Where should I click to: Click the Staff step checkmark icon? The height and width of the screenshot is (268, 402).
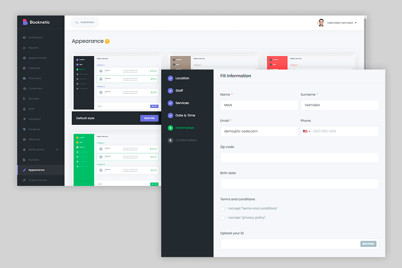[170, 91]
